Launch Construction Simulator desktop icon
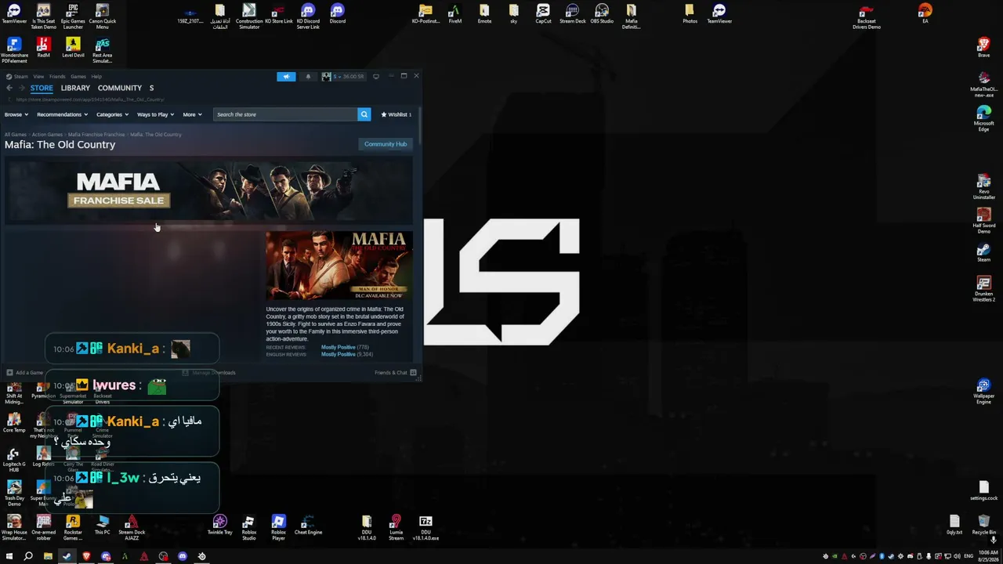The width and height of the screenshot is (1003, 564). (249, 16)
